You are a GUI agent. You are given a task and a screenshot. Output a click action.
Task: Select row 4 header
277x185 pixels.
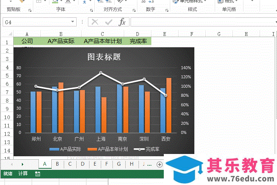(7, 67)
